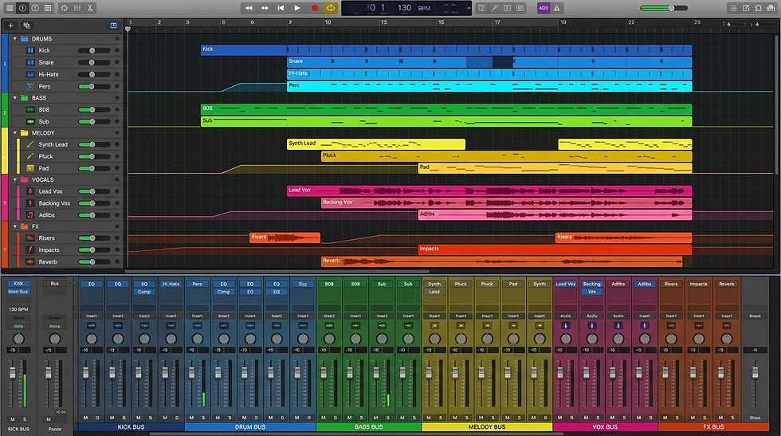Open the LCD display mode dropdown arrow

(x=469, y=8)
